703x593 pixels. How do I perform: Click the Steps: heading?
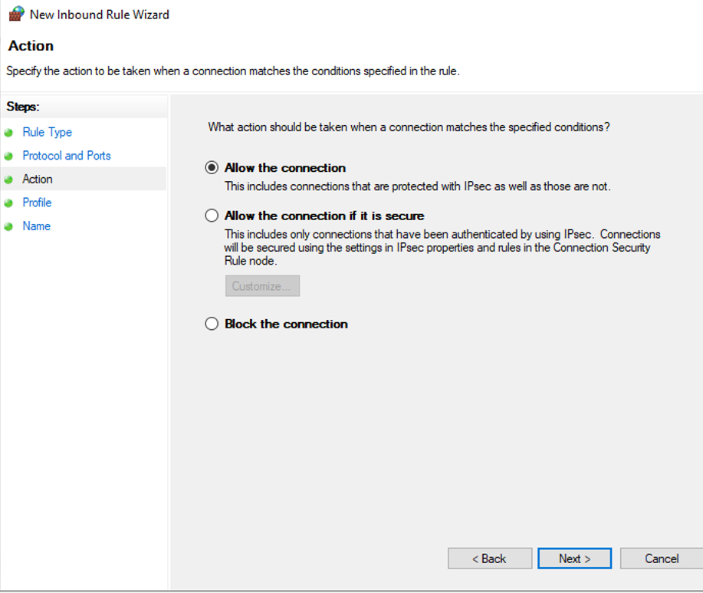23,107
